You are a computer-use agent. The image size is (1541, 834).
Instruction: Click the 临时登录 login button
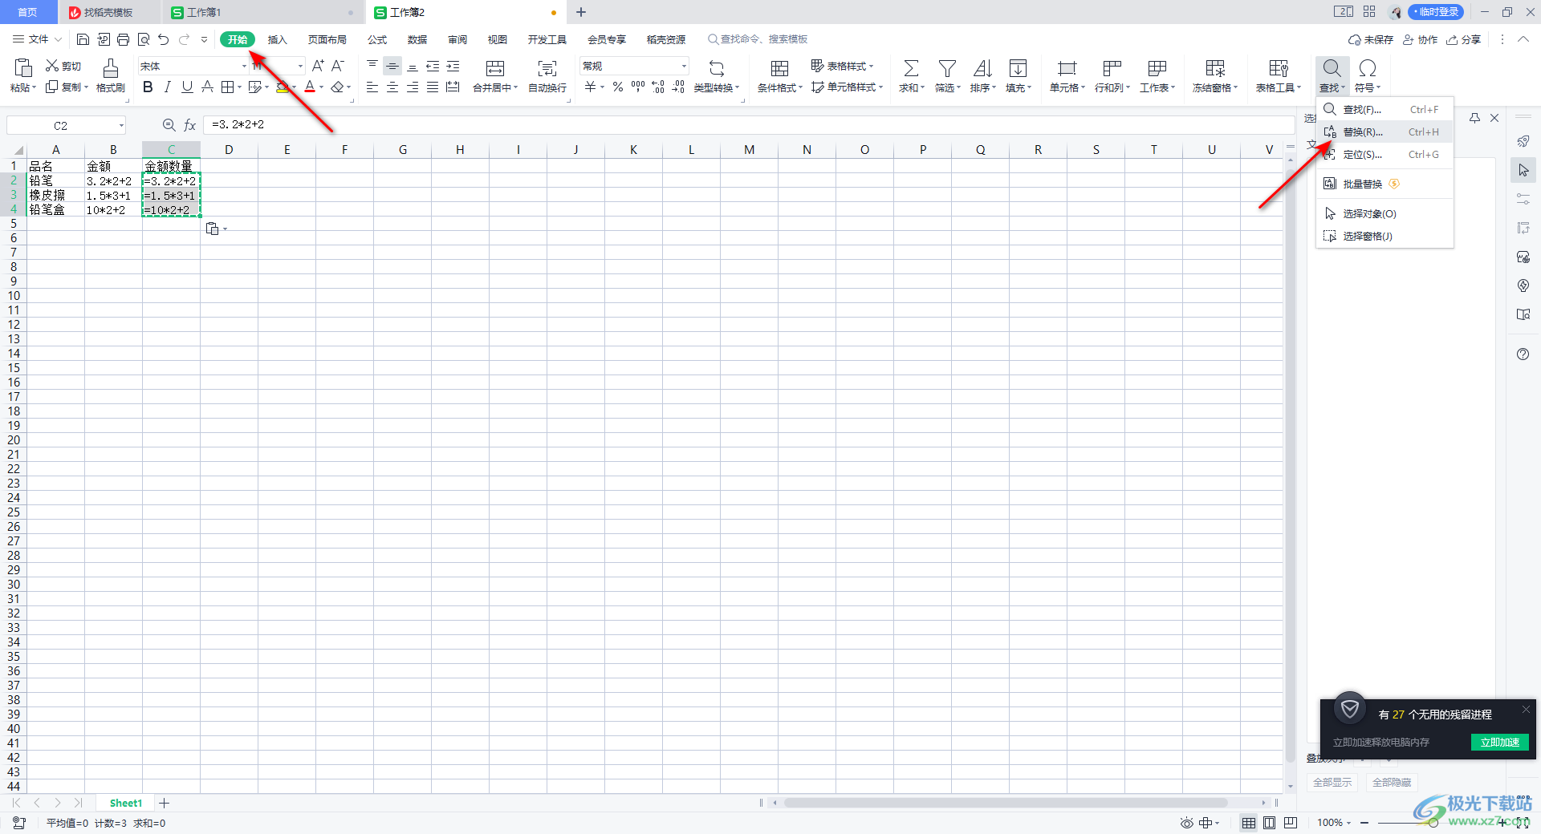point(1436,12)
